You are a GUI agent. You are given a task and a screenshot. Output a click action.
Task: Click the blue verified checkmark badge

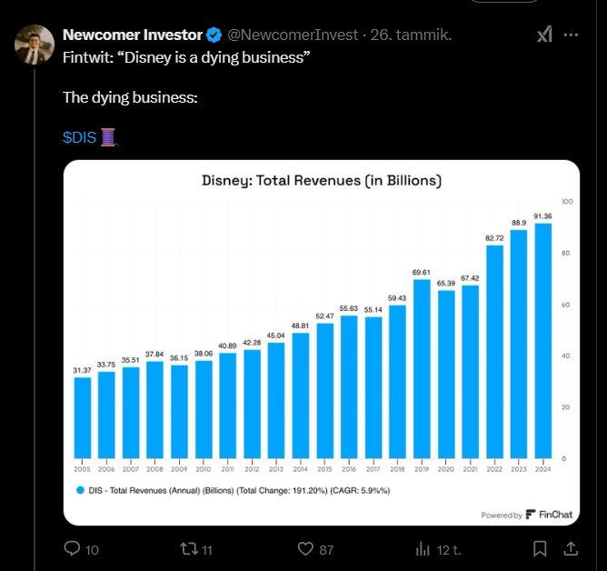click(x=214, y=35)
